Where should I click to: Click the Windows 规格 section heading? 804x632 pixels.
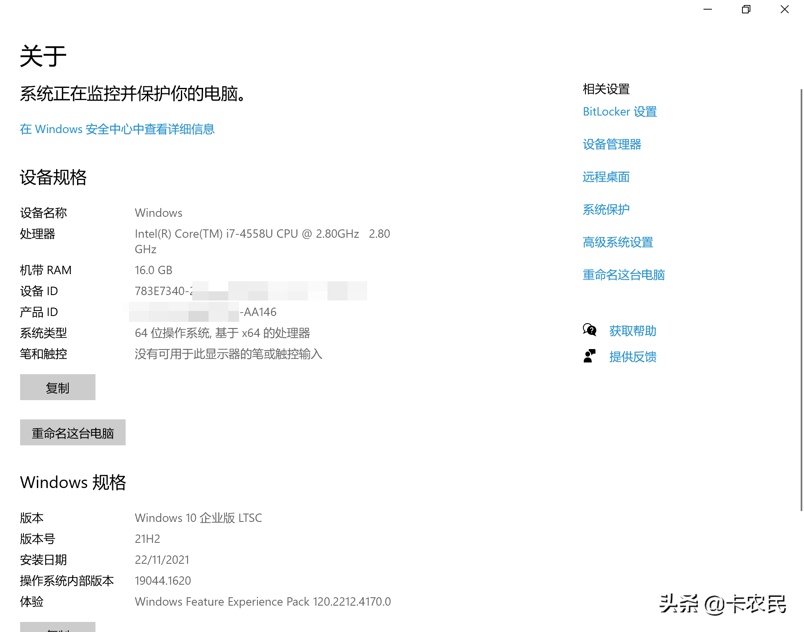(x=73, y=483)
